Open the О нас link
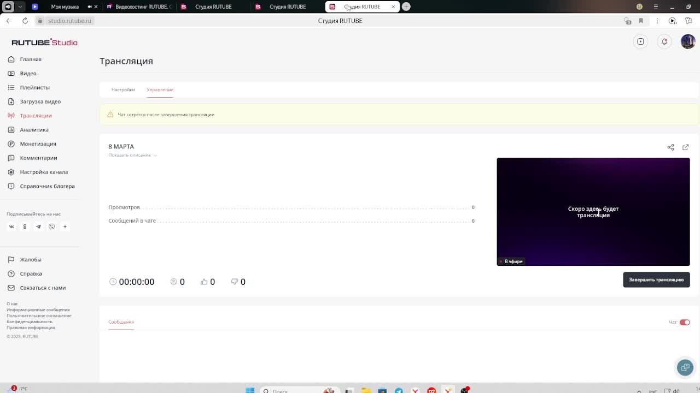This screenshot has width=700, height=393. (12, 303)
